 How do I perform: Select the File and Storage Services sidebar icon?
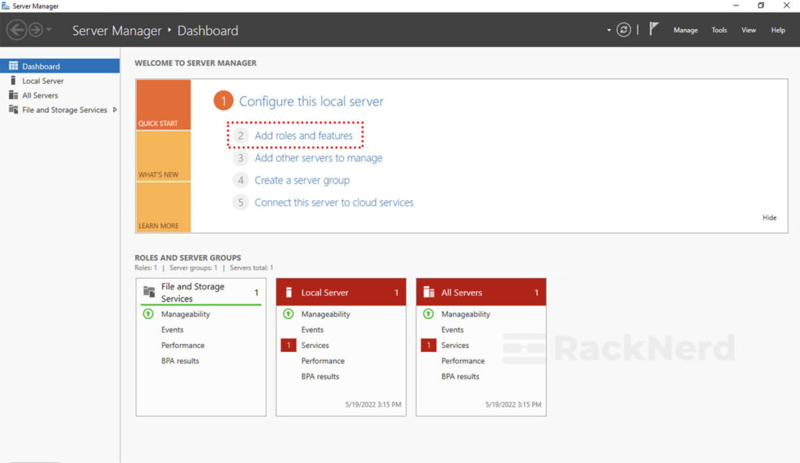click(12, 109)
